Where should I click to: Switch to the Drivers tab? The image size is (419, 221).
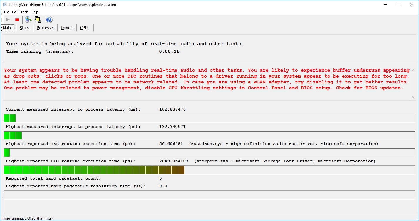coord(67,28)
